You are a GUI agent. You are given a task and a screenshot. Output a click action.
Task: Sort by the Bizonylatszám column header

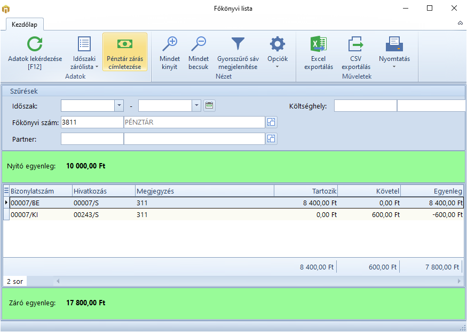point(40,191)
